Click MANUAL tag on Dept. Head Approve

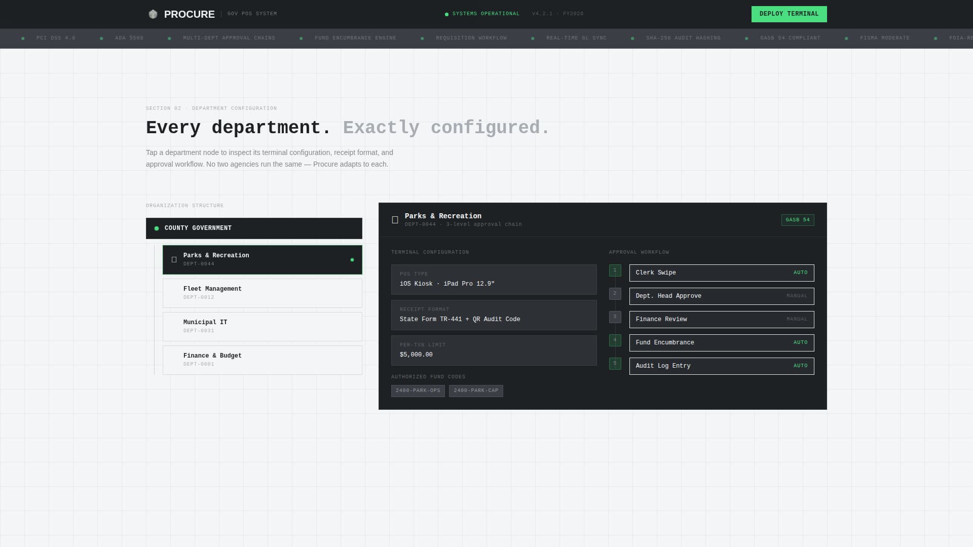point(797,296)
